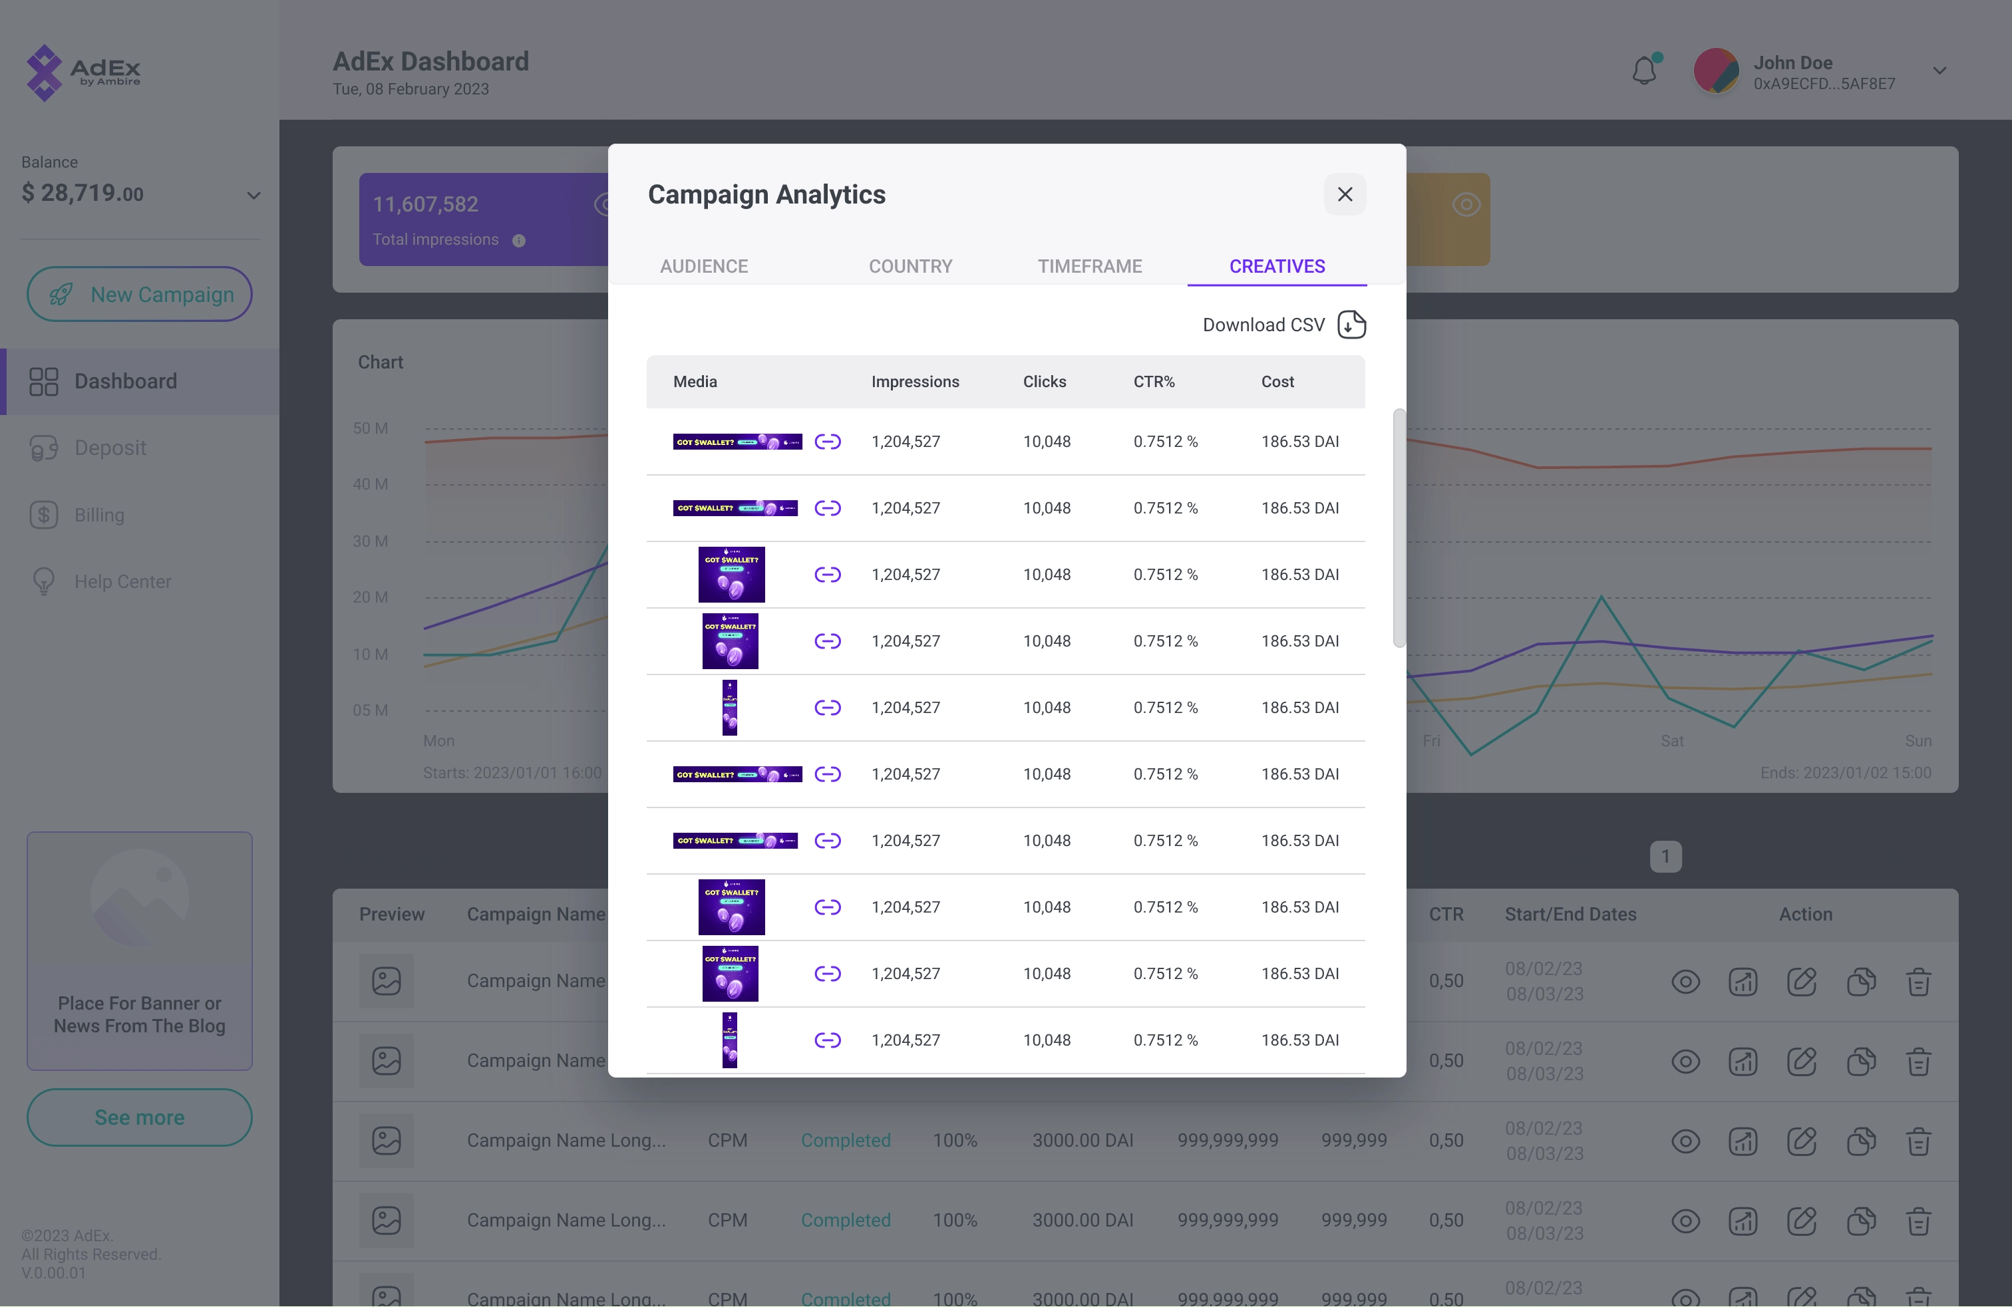Image resolution: width=2012 pixels, height=1307 pixels.
Task: Duplicate the second campaign row
Action: 1861,1061
